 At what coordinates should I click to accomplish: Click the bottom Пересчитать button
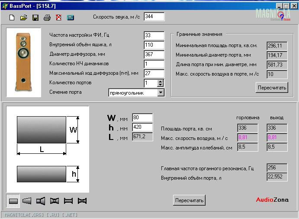[189, 200]
